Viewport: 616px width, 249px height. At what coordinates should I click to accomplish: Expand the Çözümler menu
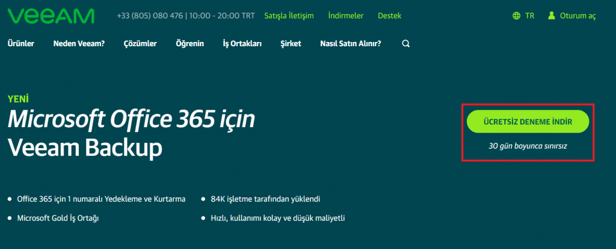click(140, 44)
